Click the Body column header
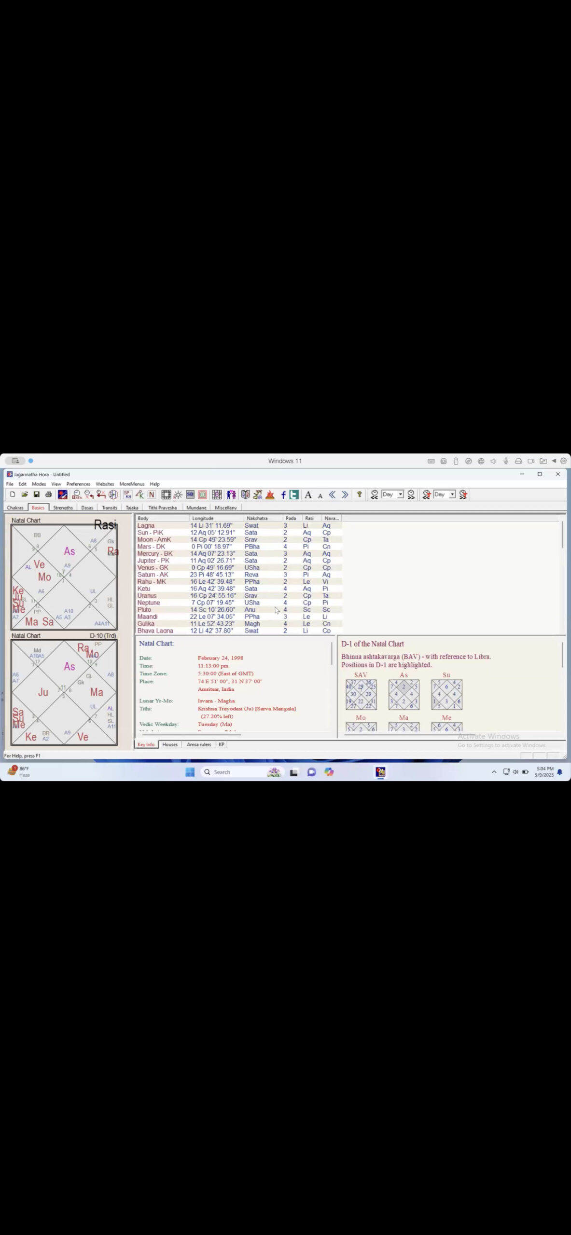Screen dimensions: 571x1235 pos(163,518)
